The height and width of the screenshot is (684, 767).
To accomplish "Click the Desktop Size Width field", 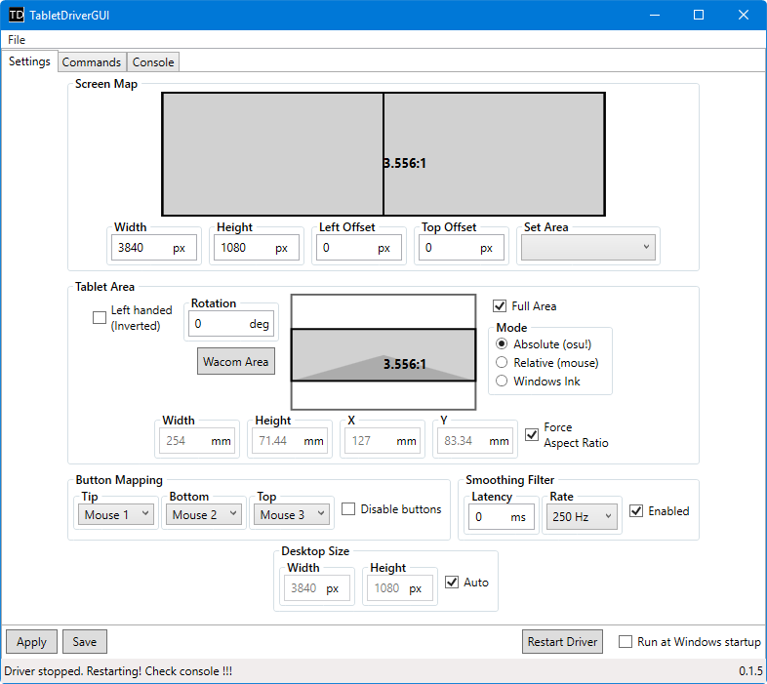I will (x=317, y=588).
